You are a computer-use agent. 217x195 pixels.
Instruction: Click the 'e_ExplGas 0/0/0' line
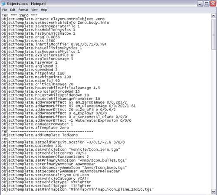coord(54,113)
